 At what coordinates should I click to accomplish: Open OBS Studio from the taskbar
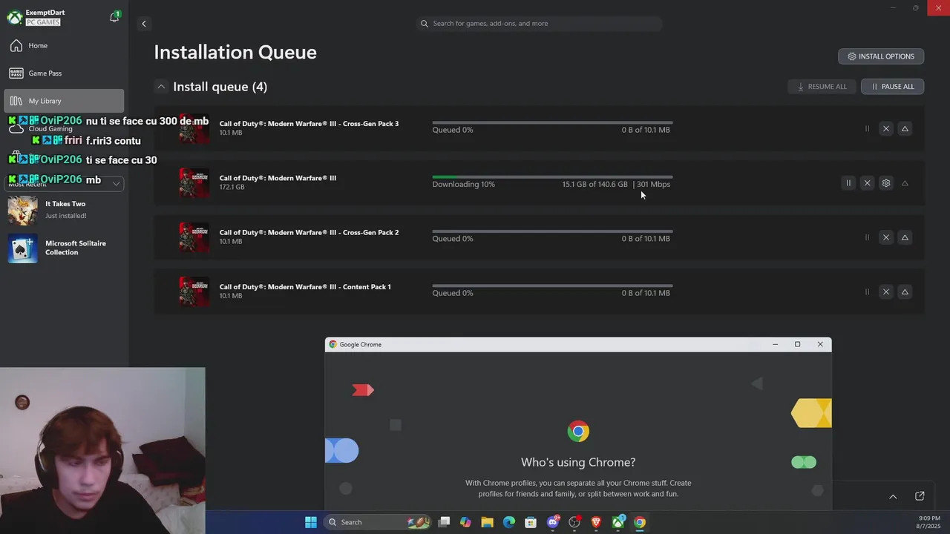pos(574,522)
